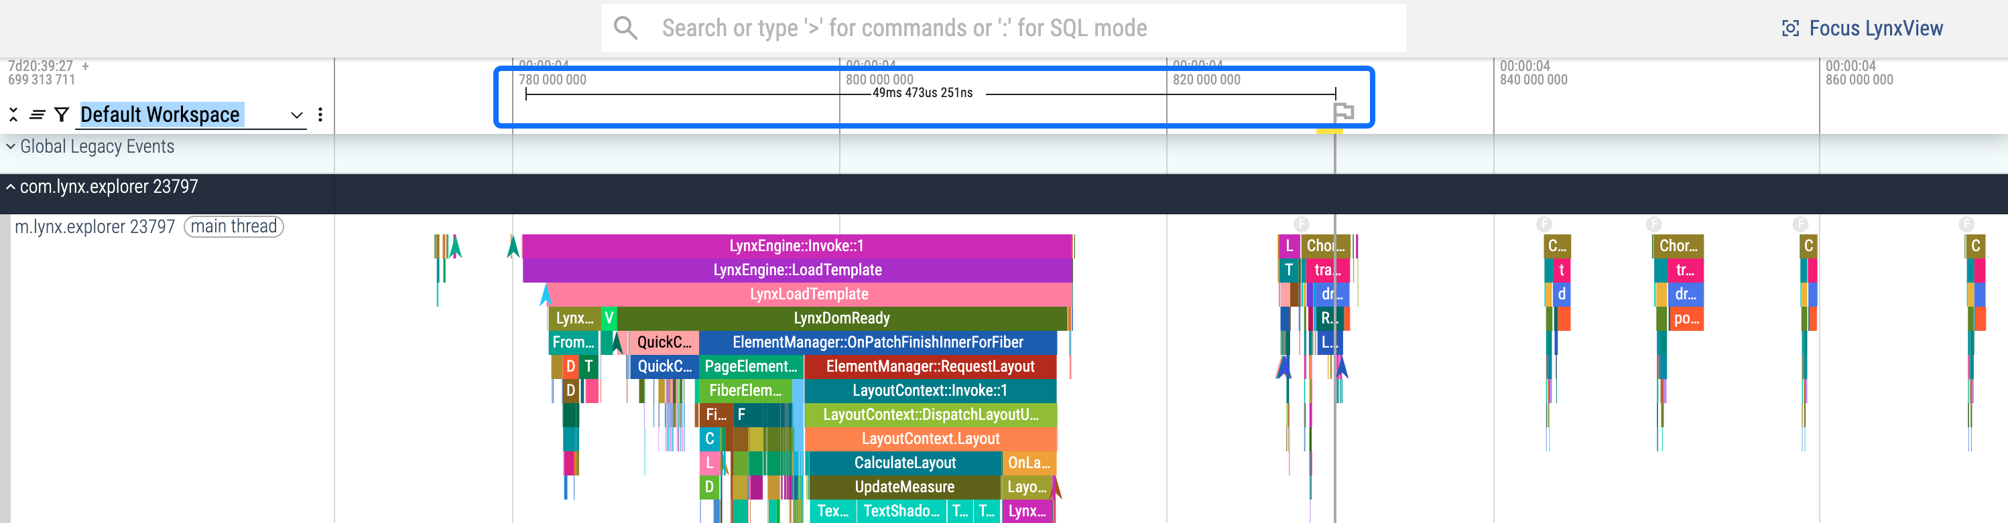The width and height of the screenshot is (2008, 523).
Task: Select the LayoutContext.Layout slice
Action: coord(930,439)
